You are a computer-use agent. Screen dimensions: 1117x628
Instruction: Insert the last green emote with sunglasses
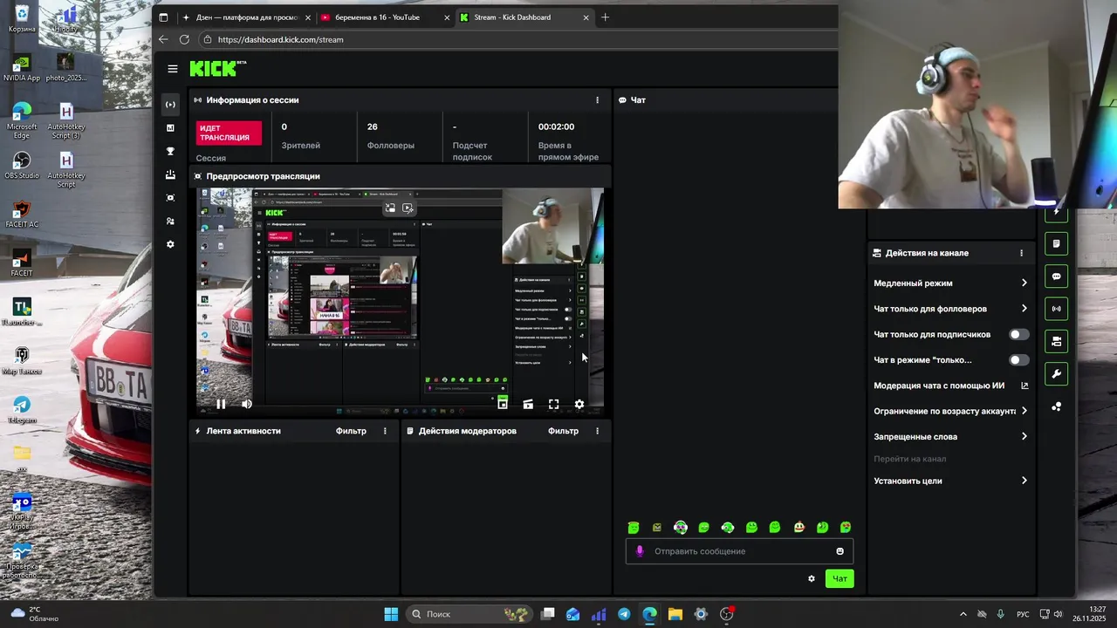(846, 528)
